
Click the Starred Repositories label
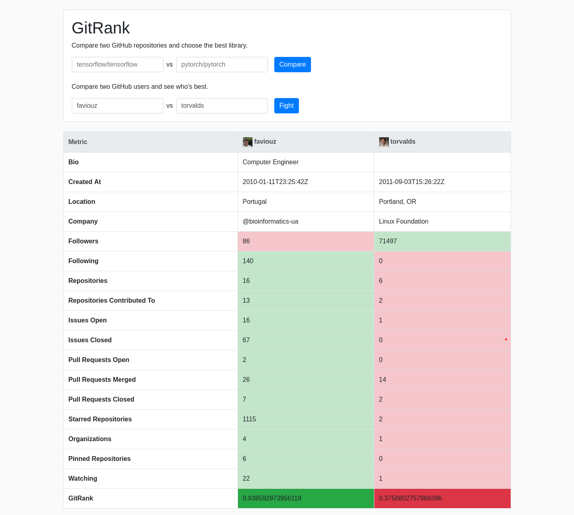tap(100, 419)
